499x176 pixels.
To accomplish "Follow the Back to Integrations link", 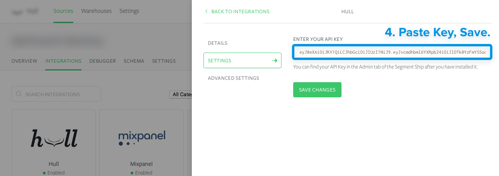I will tap(240, 12).
